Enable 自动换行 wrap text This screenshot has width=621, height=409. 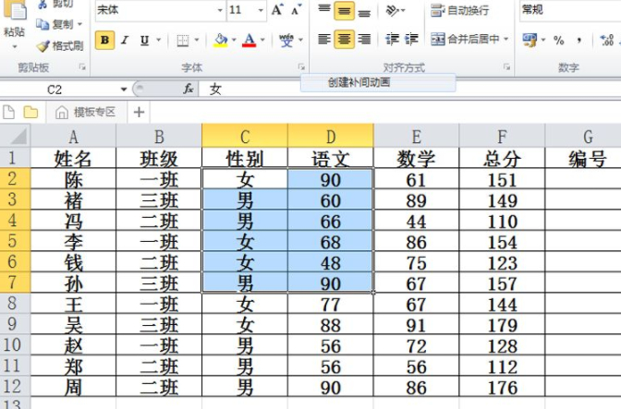(460, 10)
